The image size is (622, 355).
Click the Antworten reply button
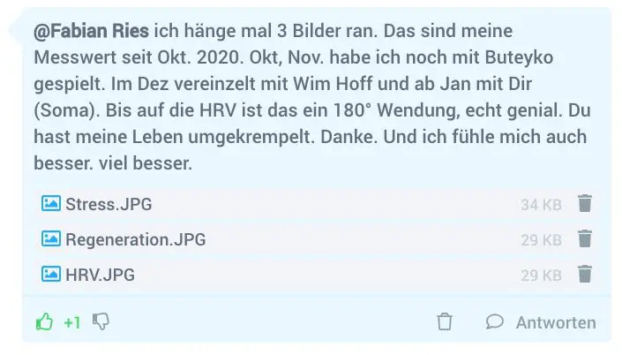(x=556, y=322)
